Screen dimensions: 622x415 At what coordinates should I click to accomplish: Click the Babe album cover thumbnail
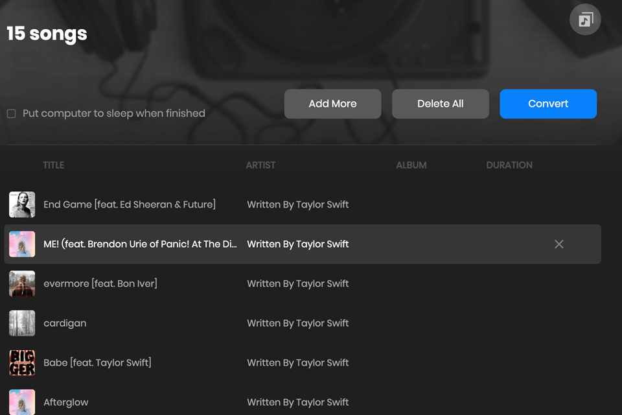coord(22,363)
